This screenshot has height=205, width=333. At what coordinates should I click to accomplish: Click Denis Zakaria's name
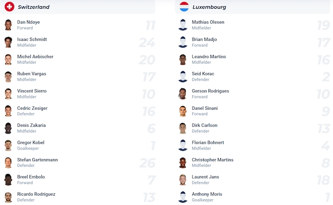(x=31, y=125)
